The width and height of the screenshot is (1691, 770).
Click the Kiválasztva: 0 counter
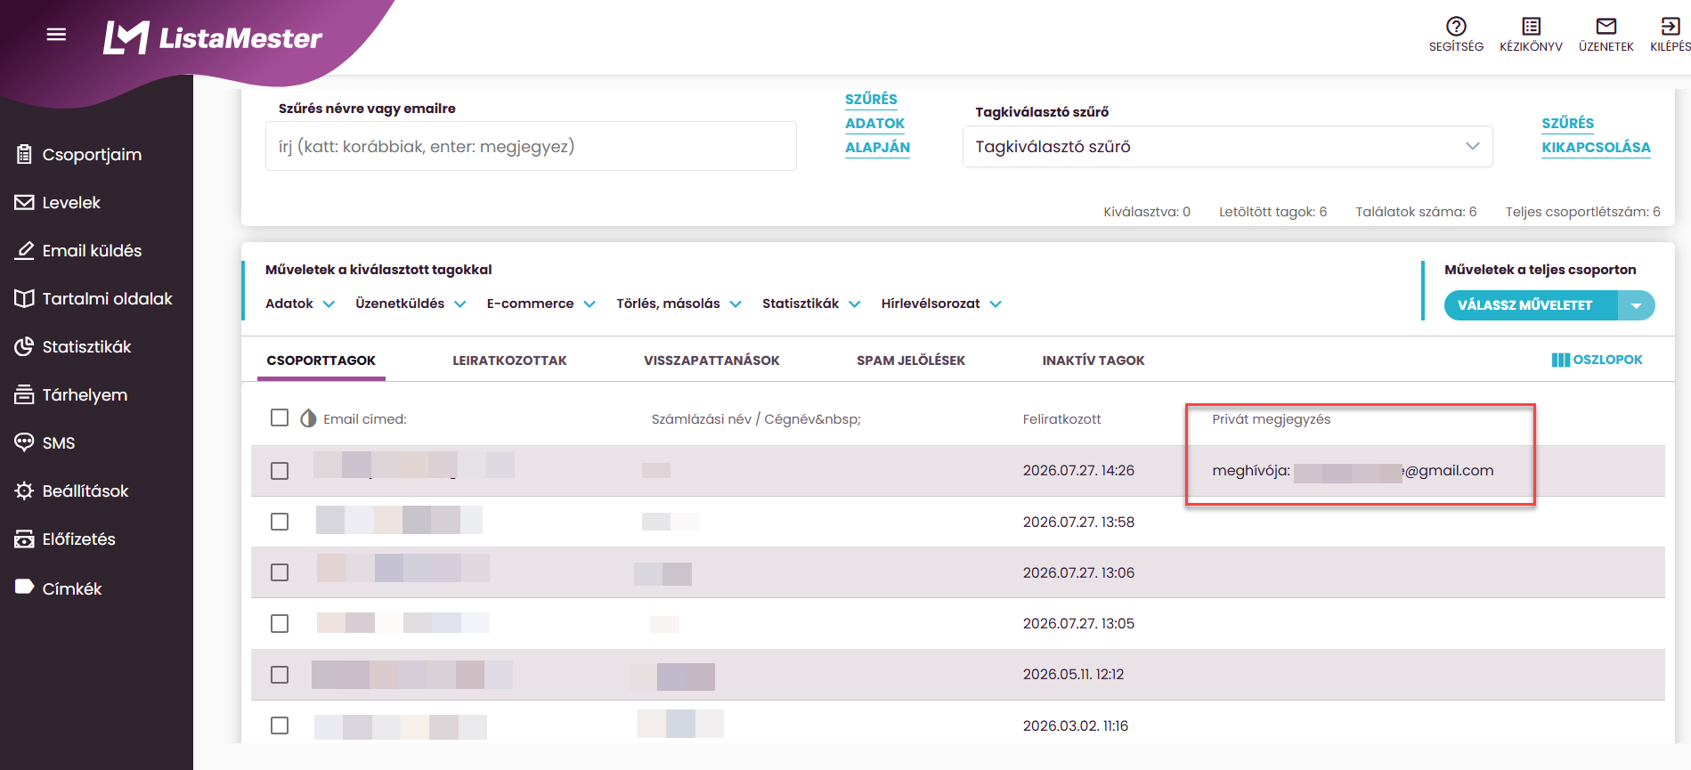1147,212
